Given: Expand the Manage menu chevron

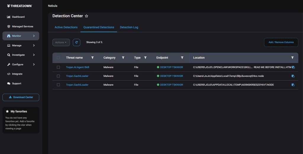Looking at the screenshot, I should [34, 46].
